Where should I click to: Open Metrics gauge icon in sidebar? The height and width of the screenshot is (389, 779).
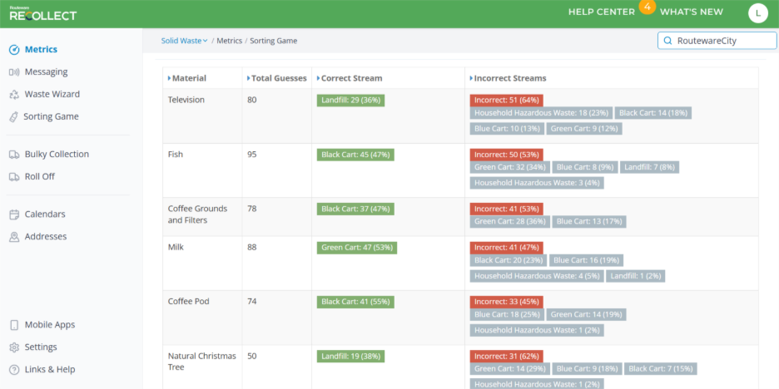tap(14, 50)
